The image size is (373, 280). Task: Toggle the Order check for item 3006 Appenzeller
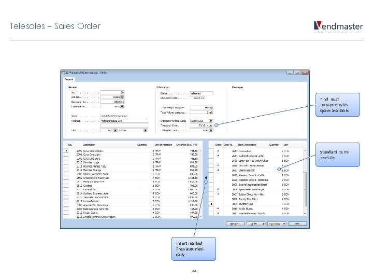(218, 190)
